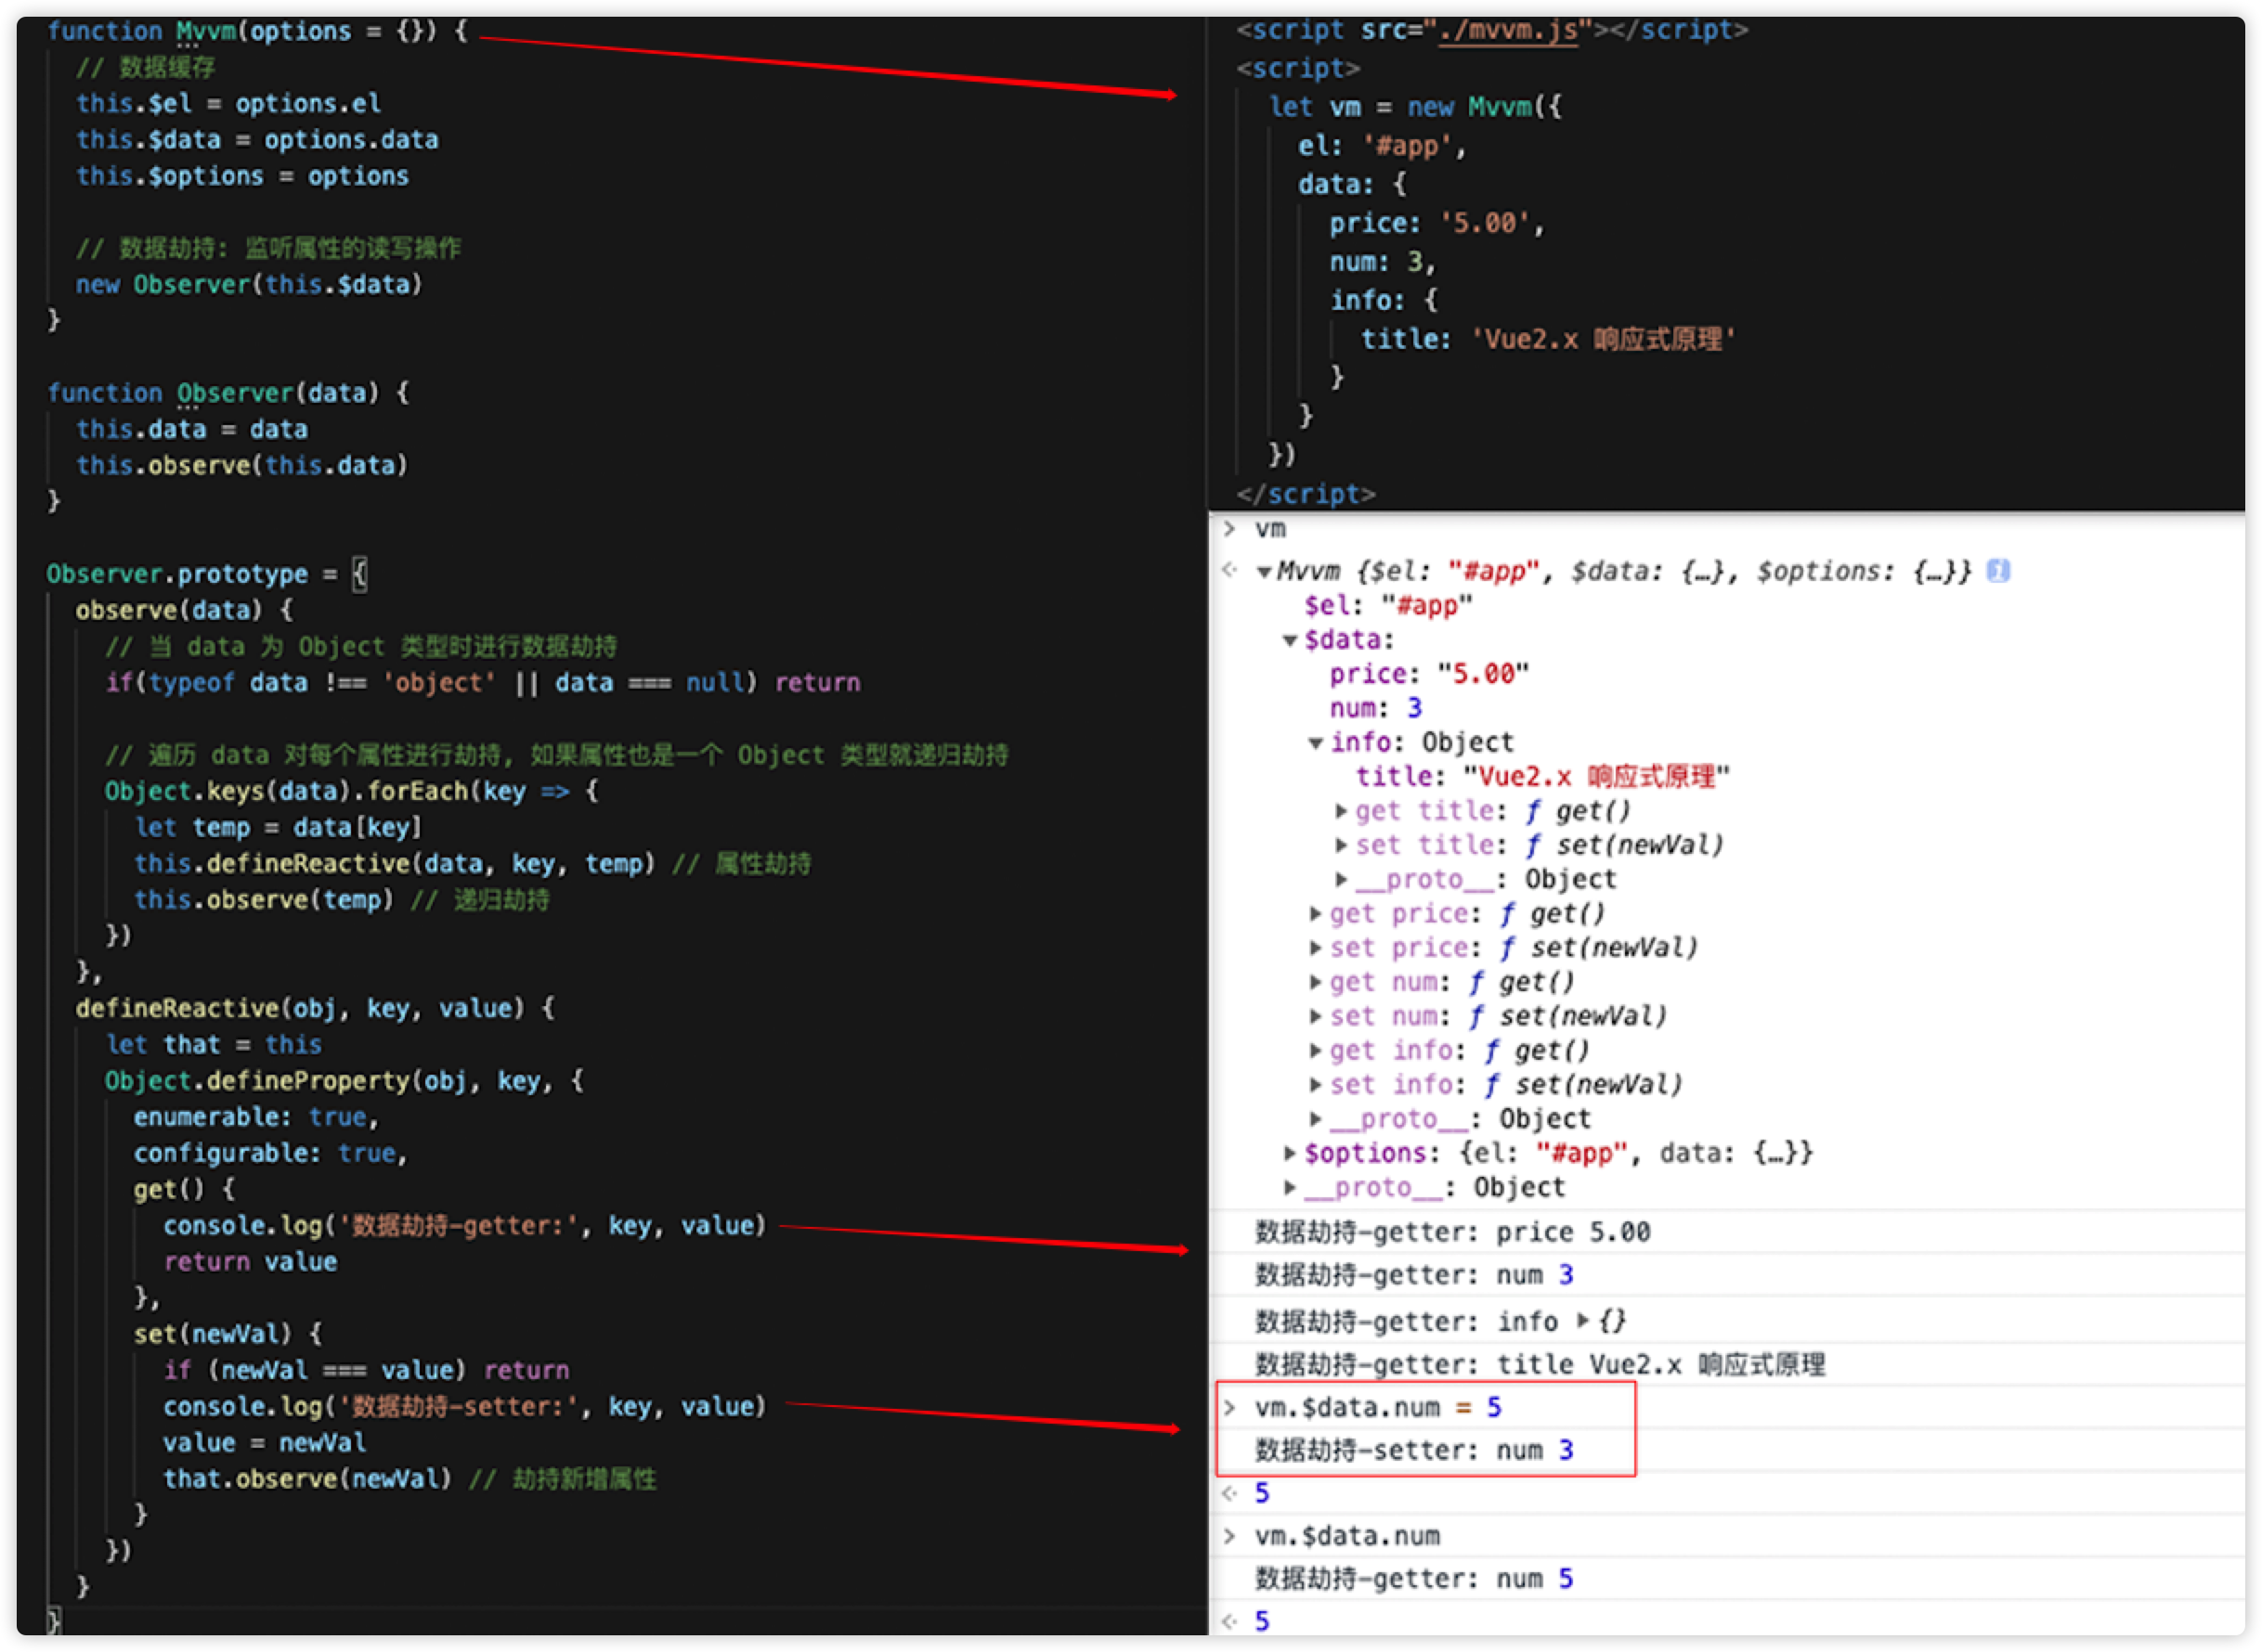Expand the get num getter entry
The image size is (2262, 1652).
1317,982
